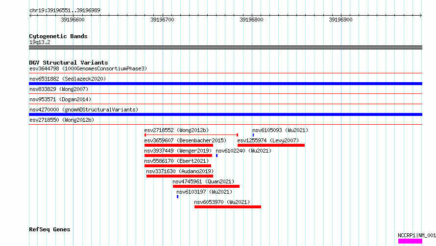Viewport: 436px width, 246px height.
Task: Select the nsv4745961 (Quan2021) red bar
Action: pos(206,186)
